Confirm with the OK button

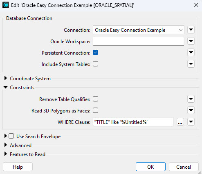(x=150, y=167)
